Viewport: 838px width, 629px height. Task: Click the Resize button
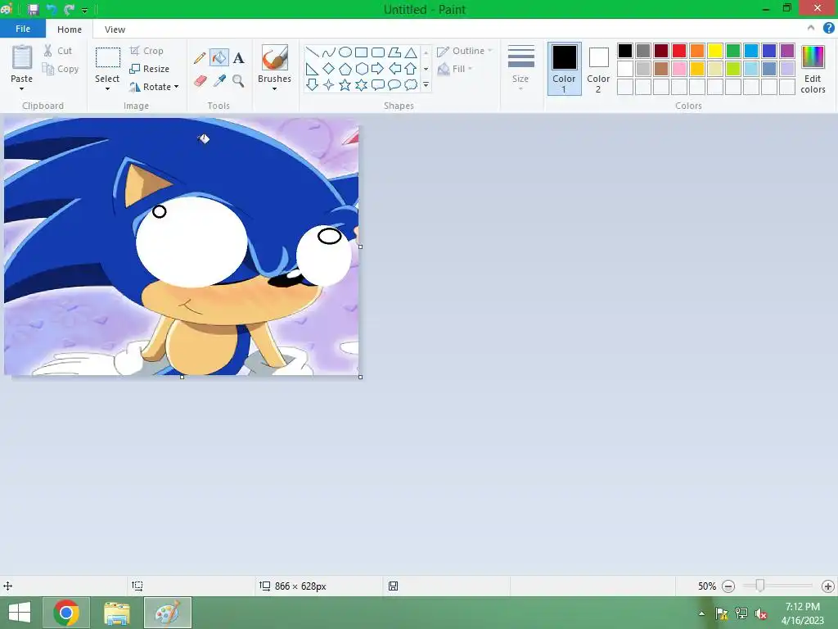tap(150, 69)
